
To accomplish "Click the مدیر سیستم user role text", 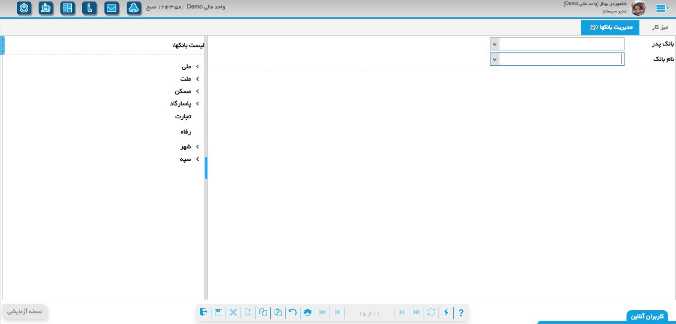I will tap(615, 10).
